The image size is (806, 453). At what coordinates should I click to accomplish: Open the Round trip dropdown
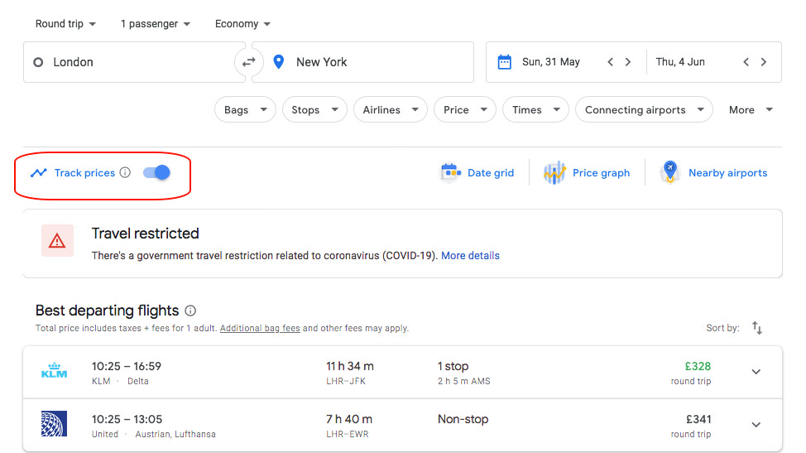coord(65,24)
